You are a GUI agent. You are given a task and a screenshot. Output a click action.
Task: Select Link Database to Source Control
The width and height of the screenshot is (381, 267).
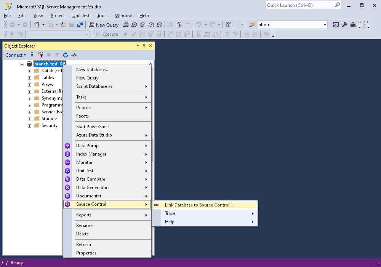point(205,205)
